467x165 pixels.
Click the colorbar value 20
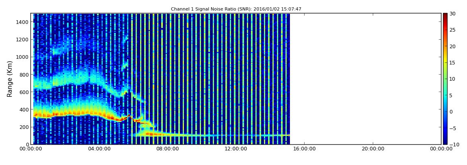pos(453,46)
